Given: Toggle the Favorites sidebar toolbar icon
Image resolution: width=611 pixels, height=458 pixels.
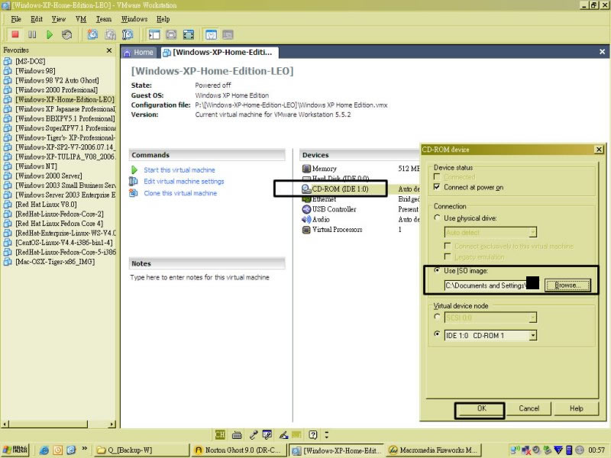Looking at the screenshot, I should point(154,34).
